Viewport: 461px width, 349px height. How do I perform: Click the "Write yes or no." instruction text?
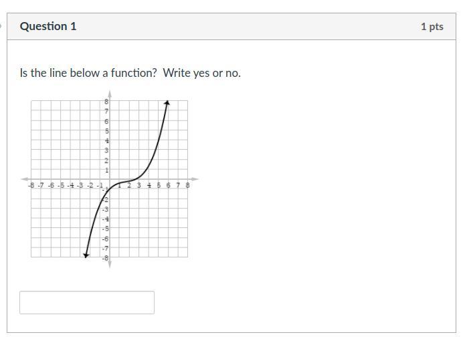[x=201, y=73]
